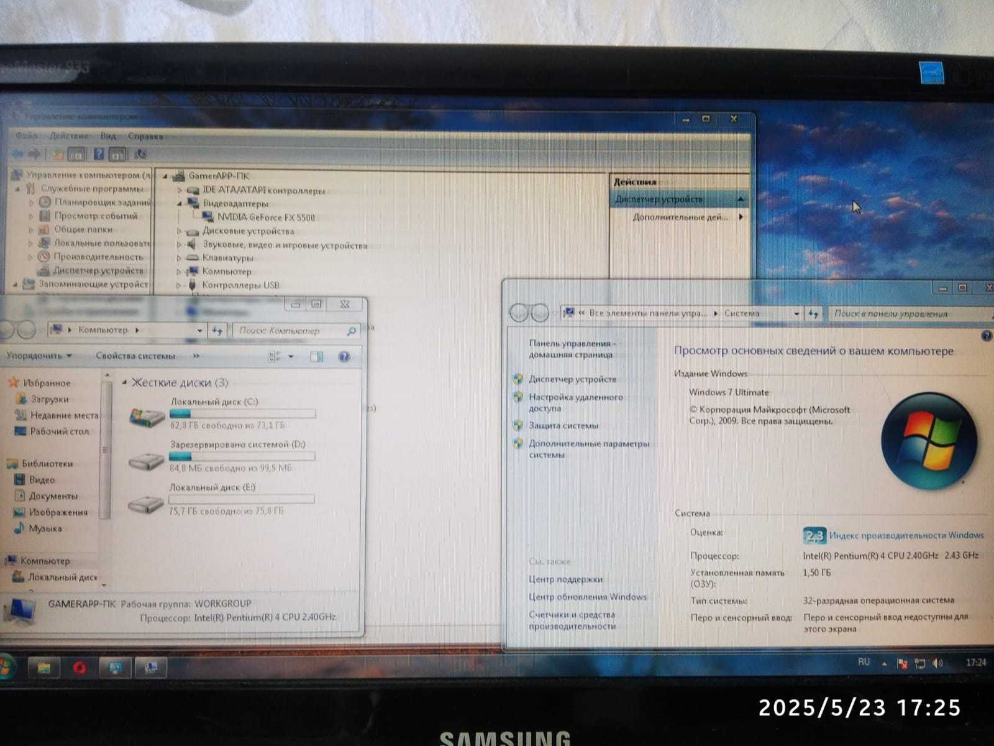Viewport: 994px width, 746px height.
Task: Click the D: drive capacity bar
Action: [242, 456]
